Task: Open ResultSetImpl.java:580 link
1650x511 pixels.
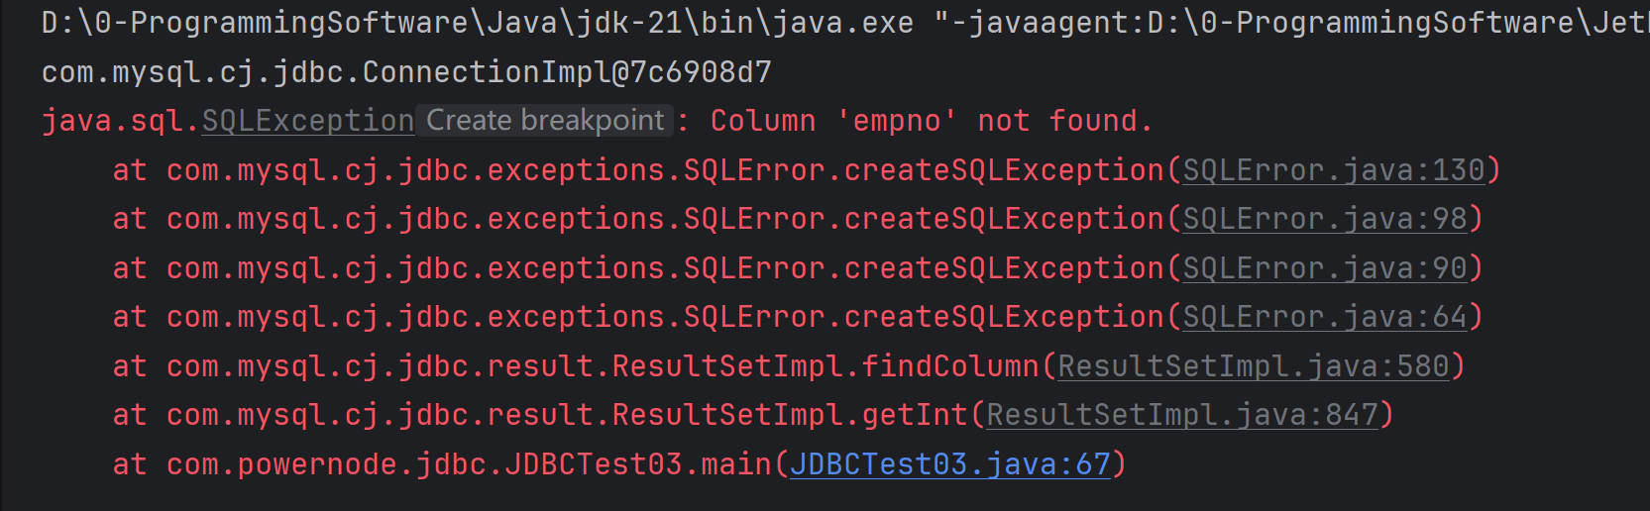Action: (x=1254, y=366)
